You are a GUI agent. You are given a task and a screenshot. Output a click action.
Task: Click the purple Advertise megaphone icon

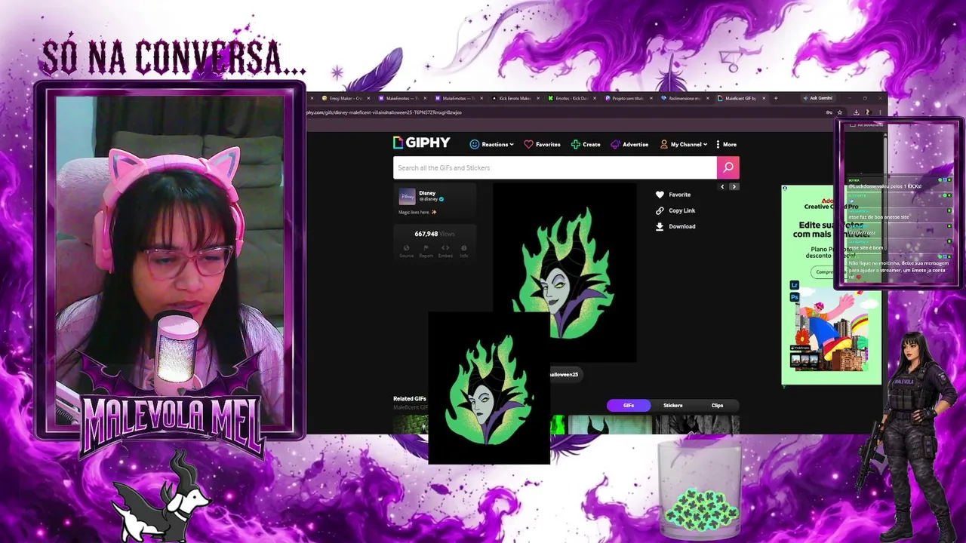point(615,144)
